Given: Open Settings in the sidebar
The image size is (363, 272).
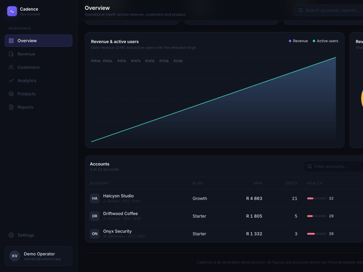Looking at the screenshot, I should tap(38, 235).
